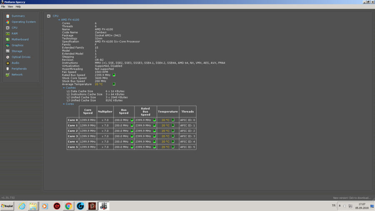Open the View menu

click(10, 7)
